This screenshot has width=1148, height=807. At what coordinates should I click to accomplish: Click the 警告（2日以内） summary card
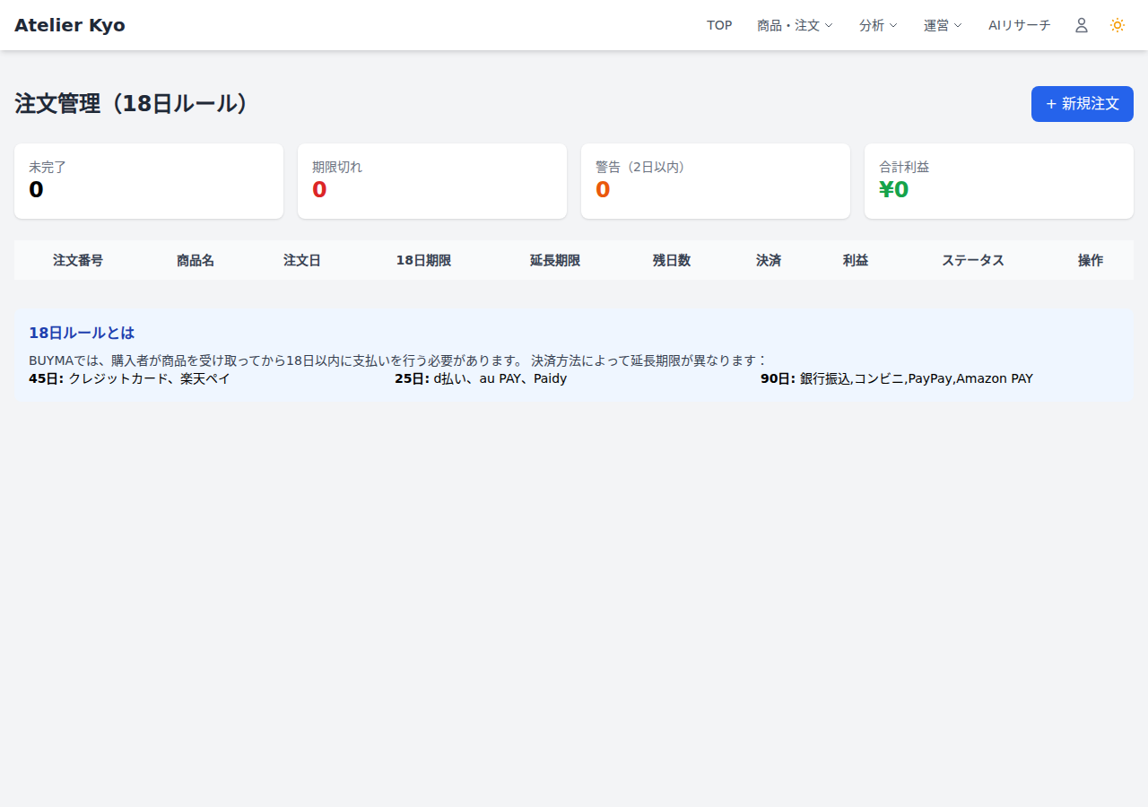[716, 181]
